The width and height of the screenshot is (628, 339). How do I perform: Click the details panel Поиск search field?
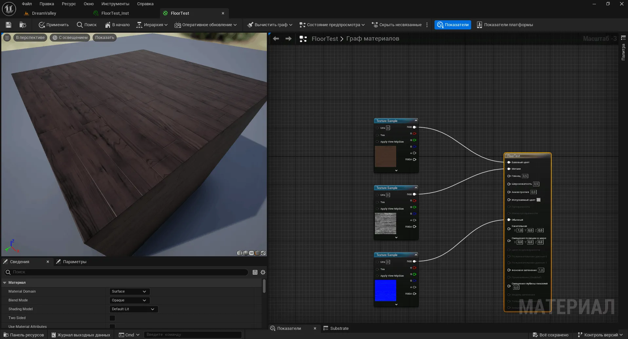click(128, 272)
